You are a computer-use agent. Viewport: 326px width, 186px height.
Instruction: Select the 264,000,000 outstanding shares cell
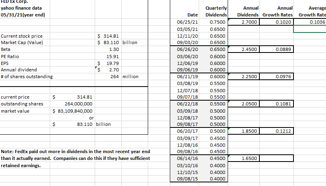pyautogui.click(x=73, y=103)
